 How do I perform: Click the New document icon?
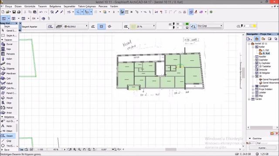coord(3,12)
